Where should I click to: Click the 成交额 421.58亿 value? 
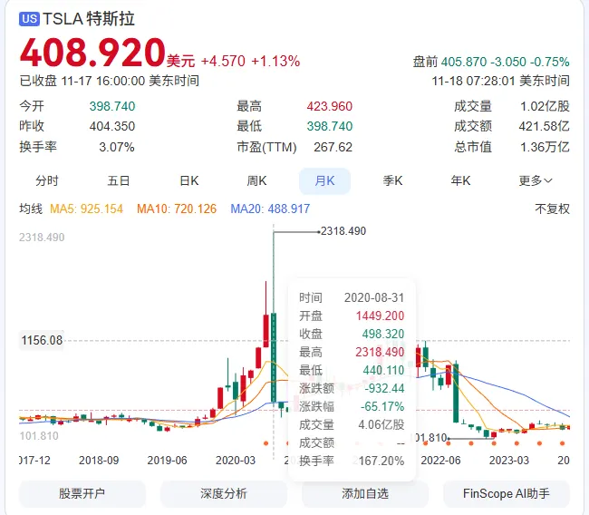pyautogui.click(x=544, y=126)
